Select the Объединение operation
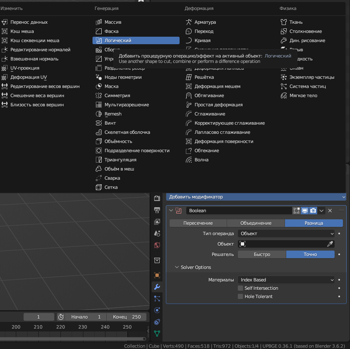 coord(256,223)
